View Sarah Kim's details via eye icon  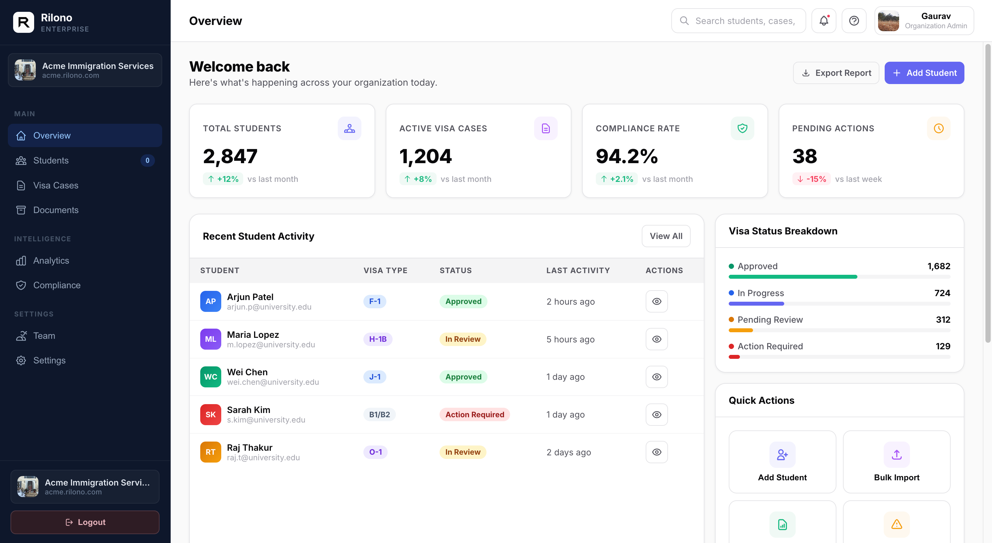657,414
